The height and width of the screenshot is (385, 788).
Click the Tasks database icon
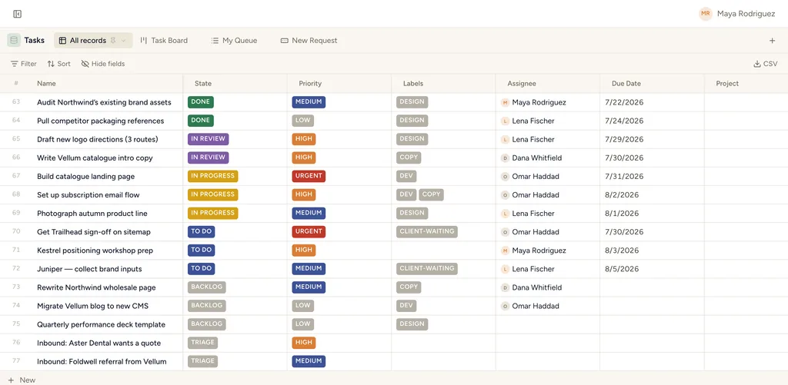pyautogui.click(x=14, y=40)
